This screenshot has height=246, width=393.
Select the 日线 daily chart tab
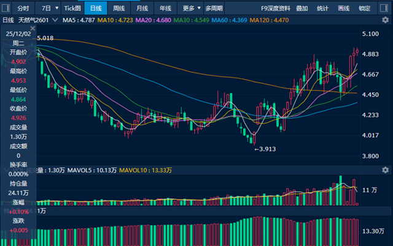96,9
